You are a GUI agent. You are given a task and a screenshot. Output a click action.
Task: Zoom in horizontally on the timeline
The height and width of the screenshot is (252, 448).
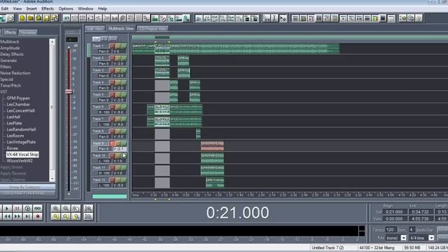pyautogui.click(x=55, y=209)
